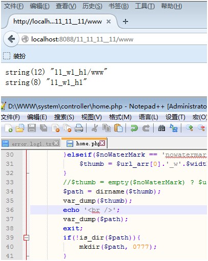The width and height of the screenshot is (208, 261).
Task: Click line number 36 in margin
Action: click(10, 210)
